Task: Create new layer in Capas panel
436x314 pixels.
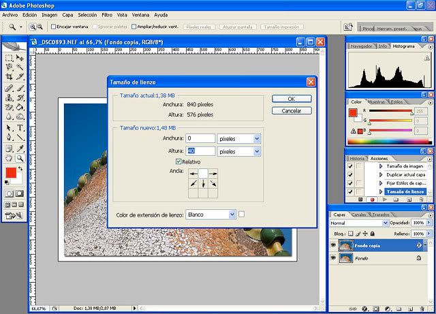Action: tap(410, 309)
